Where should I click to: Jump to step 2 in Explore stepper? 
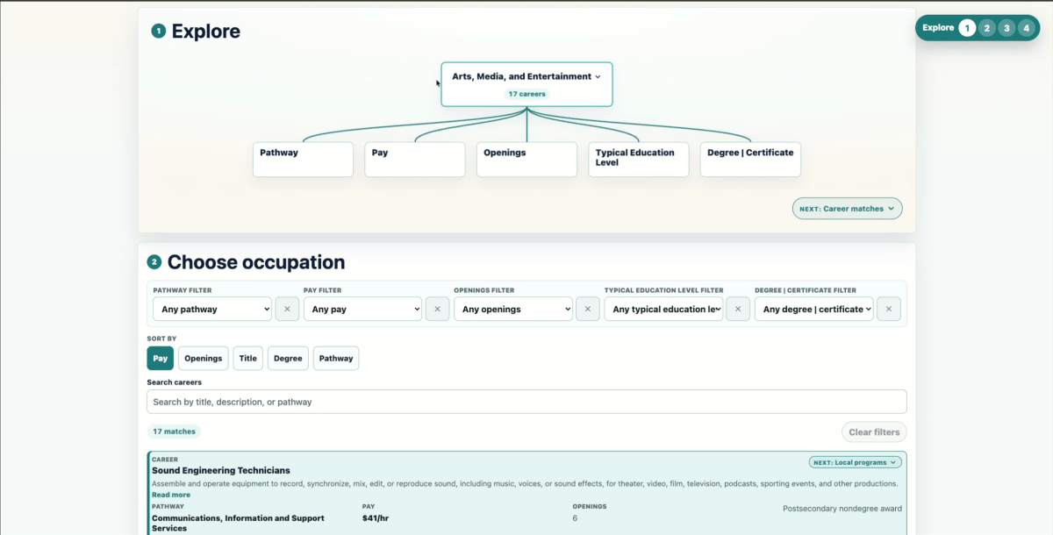pyautogui.click(x=987, y=28)
